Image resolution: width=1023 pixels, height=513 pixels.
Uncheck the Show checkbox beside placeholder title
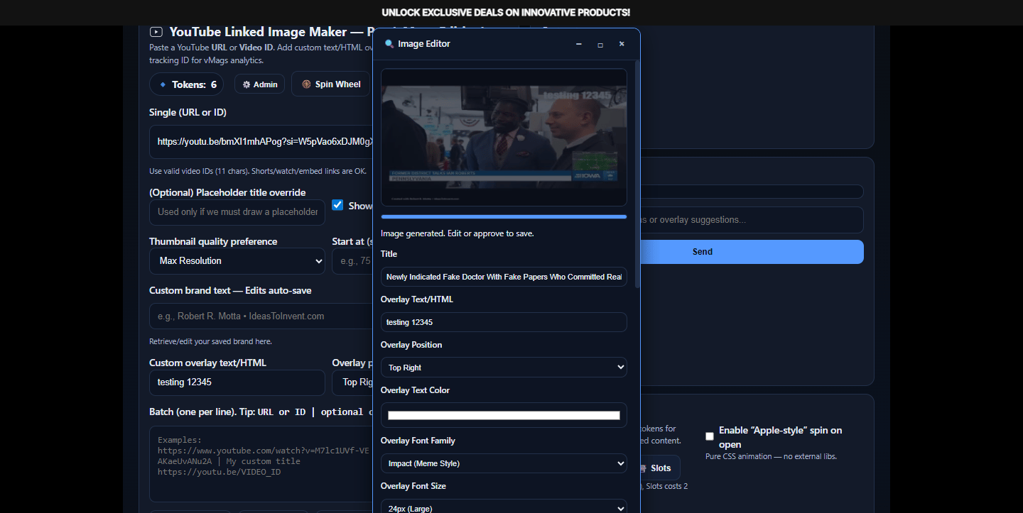337,205
